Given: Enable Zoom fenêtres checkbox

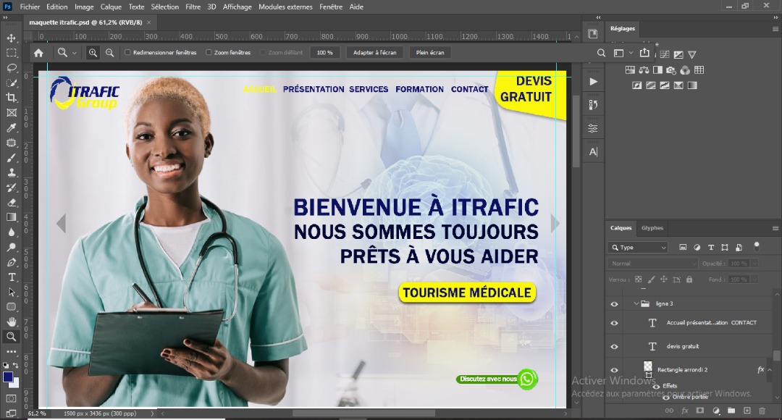Looking at the screenshot, I should pos(209,52).
